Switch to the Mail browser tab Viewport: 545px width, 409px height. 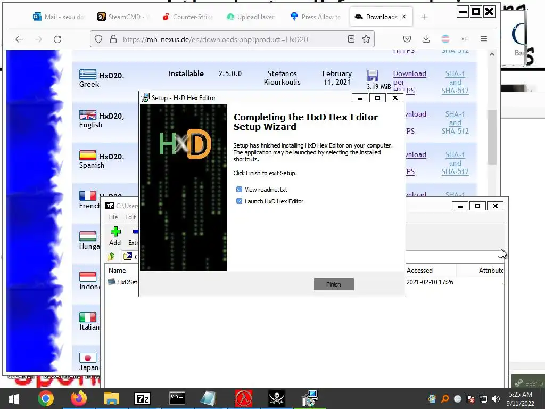(59, 17)
